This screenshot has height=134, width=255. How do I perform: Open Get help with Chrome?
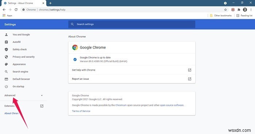(132, 70)
